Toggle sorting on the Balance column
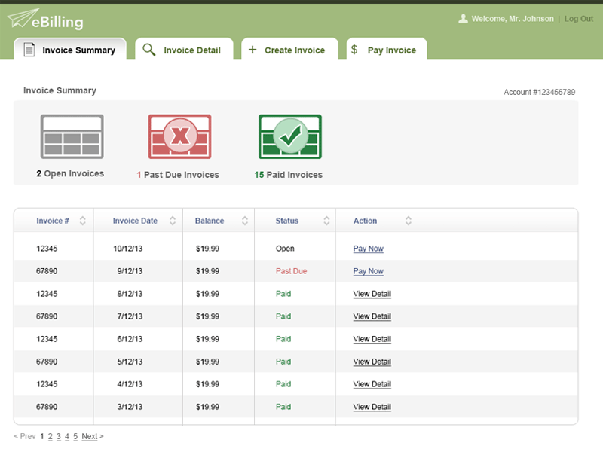Viewport: 603px width, 452px height. [245, 220]
